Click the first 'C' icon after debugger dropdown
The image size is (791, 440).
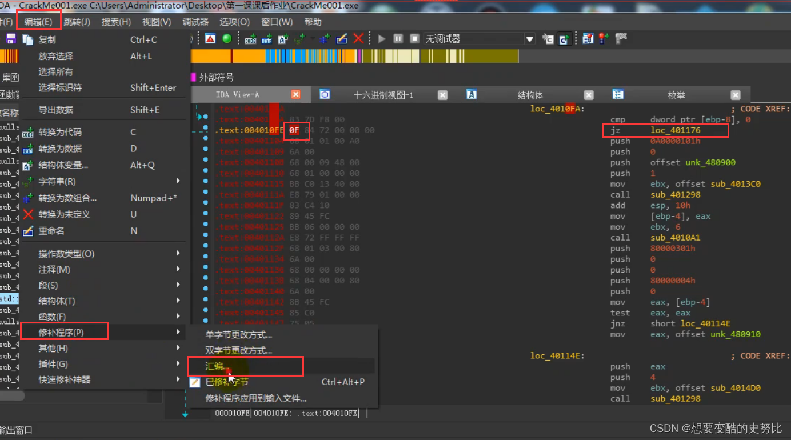click(x=548, y=39)
